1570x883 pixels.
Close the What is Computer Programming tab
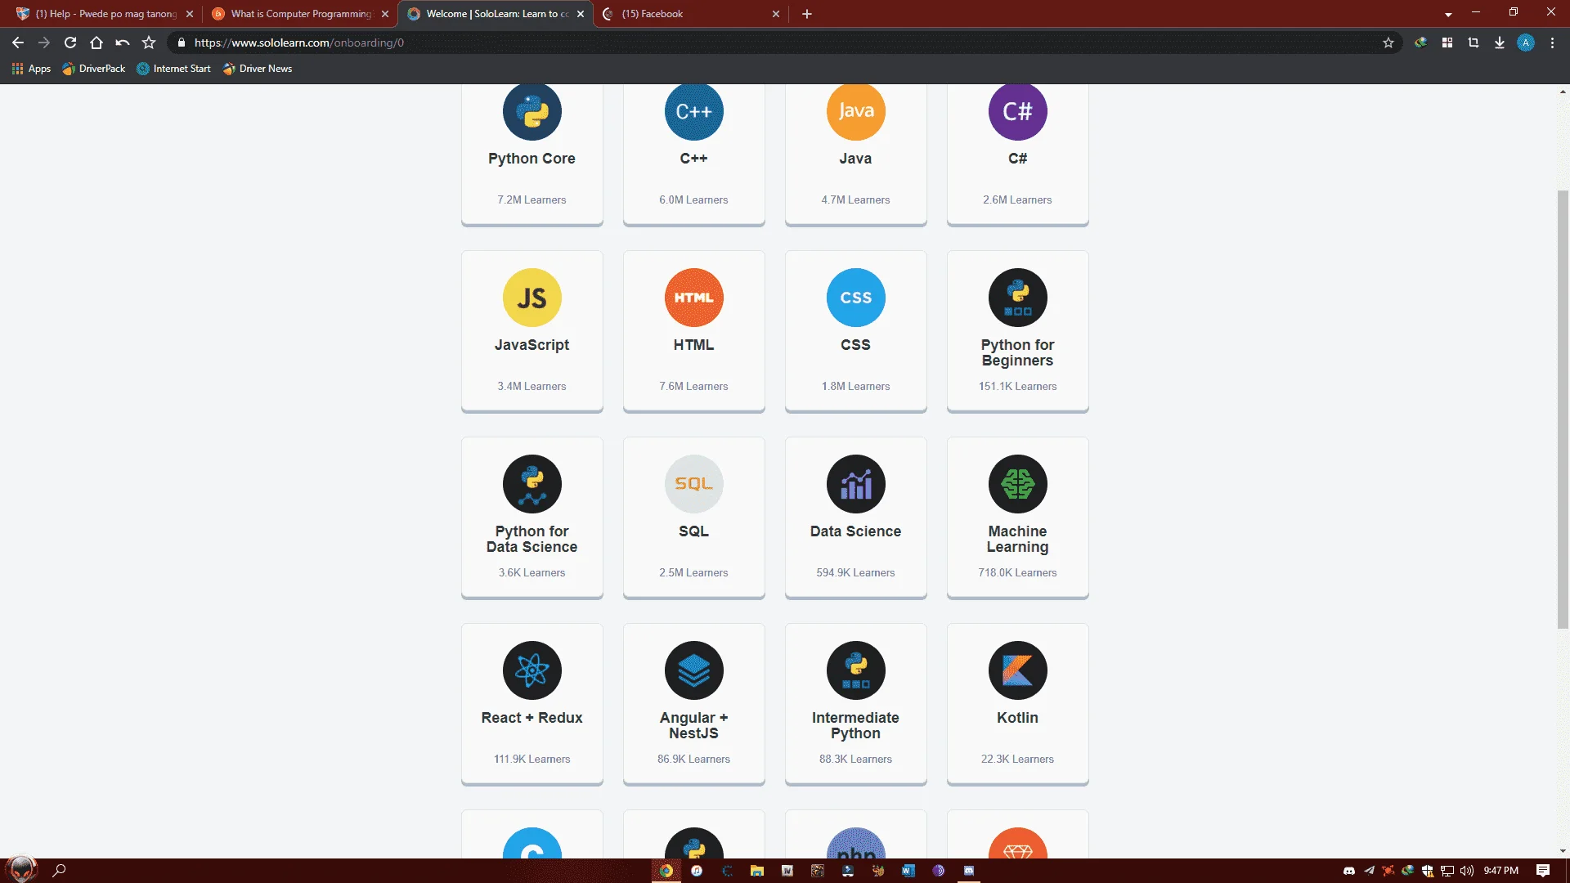pyautogui.click(x=385, y=14)
